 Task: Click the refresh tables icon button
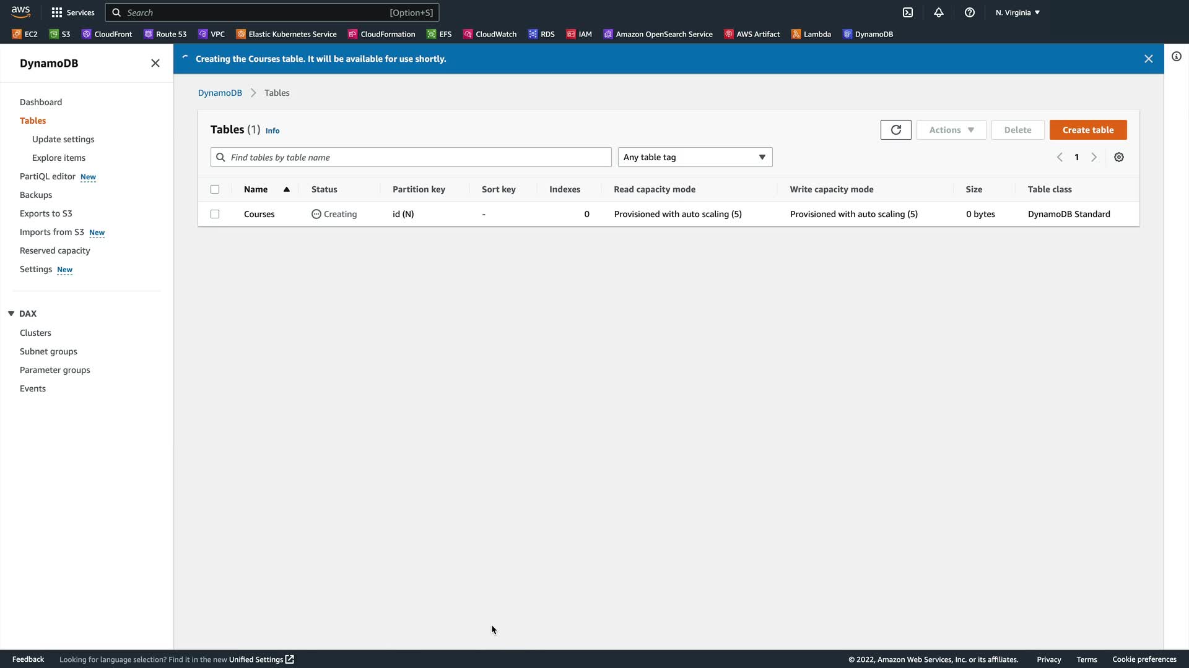click(895, 130)
